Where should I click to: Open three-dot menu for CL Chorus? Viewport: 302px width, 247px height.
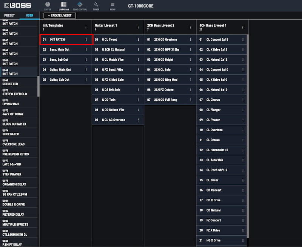[243, 100]
